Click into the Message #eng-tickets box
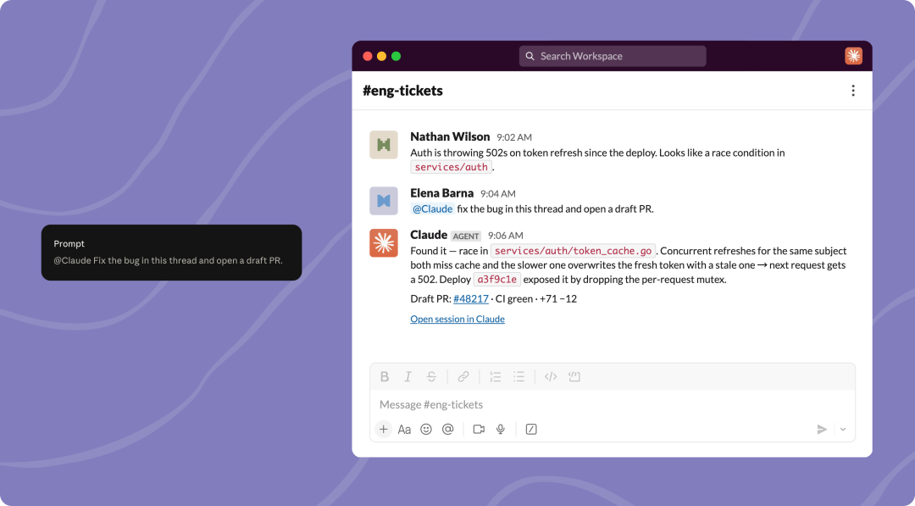Screen dimensions: 915x506 [x=613, y=404]
